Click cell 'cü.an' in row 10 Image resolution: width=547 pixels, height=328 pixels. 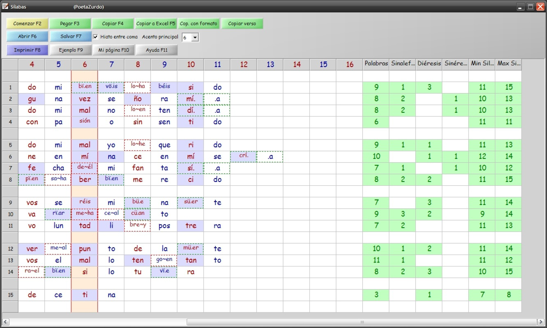(137, 214)
